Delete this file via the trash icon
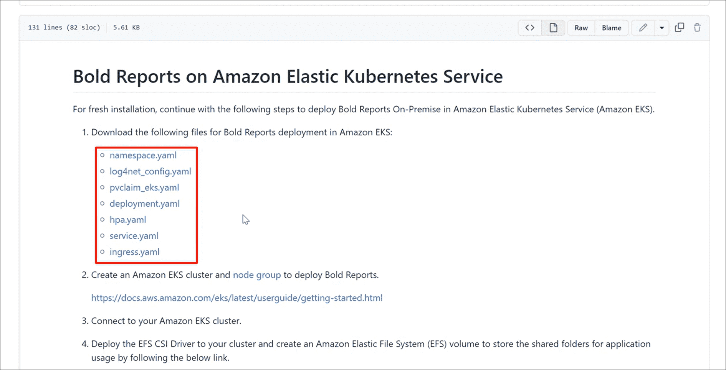This screenshot has width=726, height=370. tap(698, 28)
